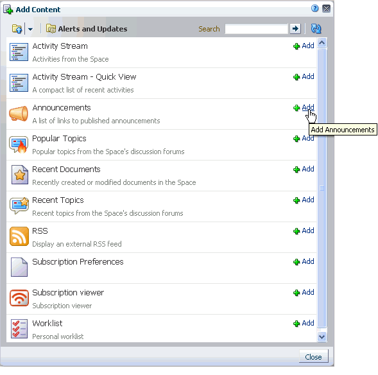Screen dimensions: 378x375
Task: Click the Recent Documents star icon
Action: tap(19, 175)
